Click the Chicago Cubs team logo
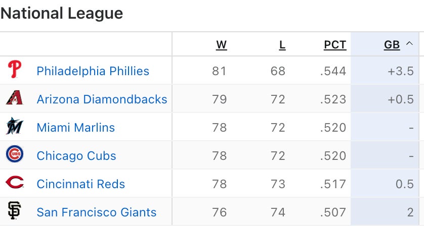 15,155
